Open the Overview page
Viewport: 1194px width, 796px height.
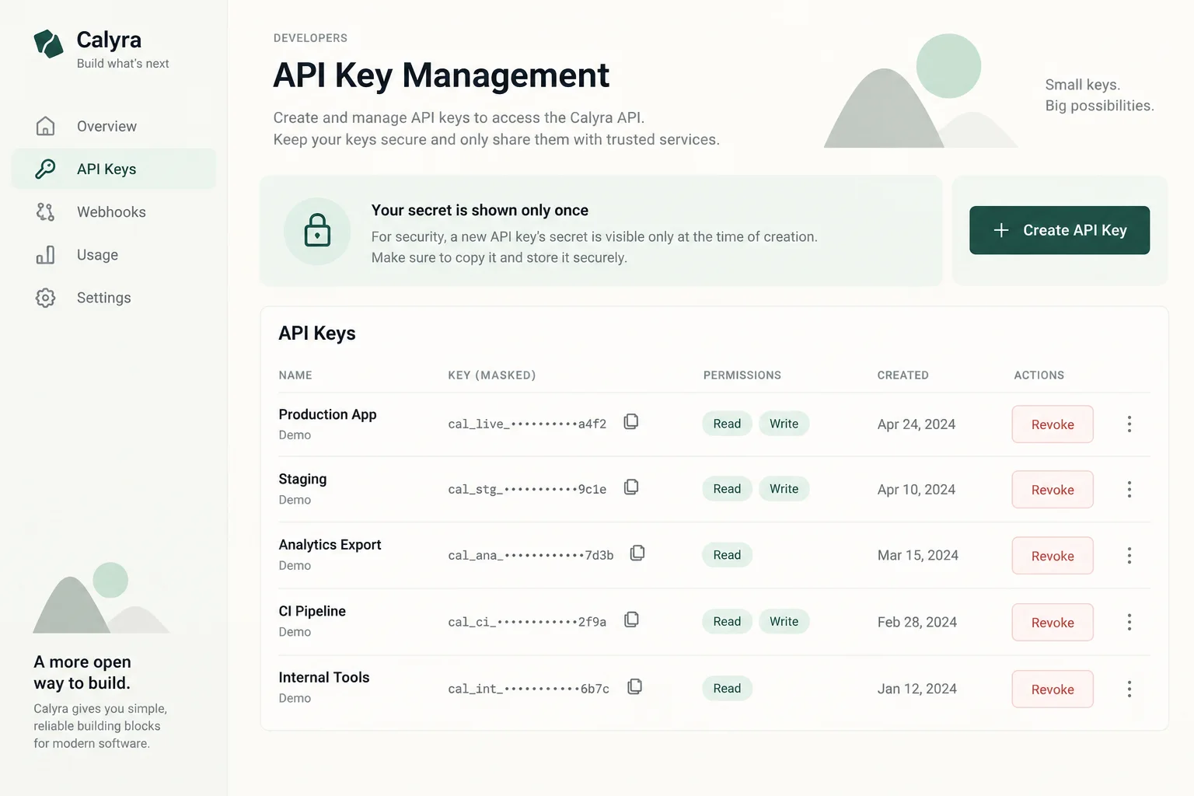pos(113,126)
